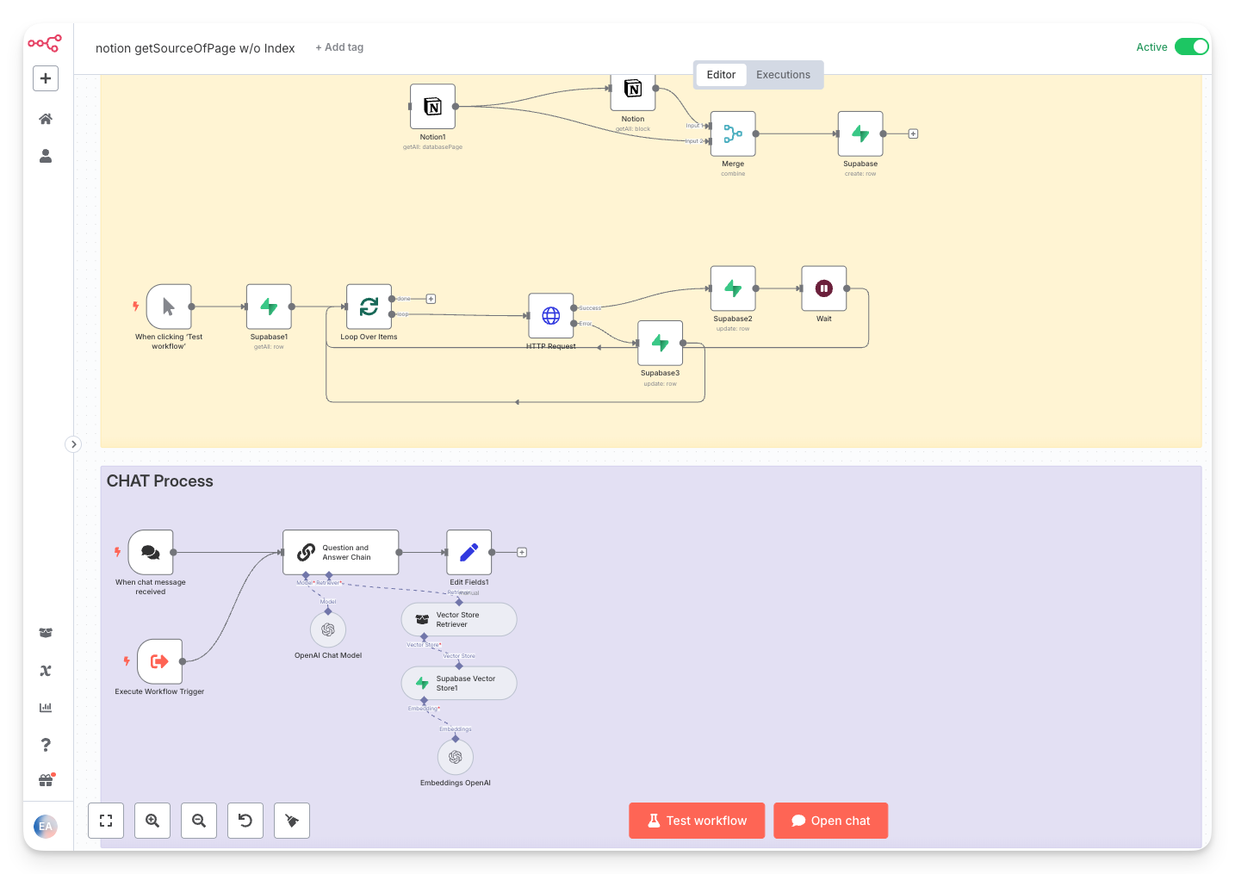Image resolution: width=1235 pixels, height=874 pixels.
Task: Click the reset zoom icon
Action: [245, 821]
